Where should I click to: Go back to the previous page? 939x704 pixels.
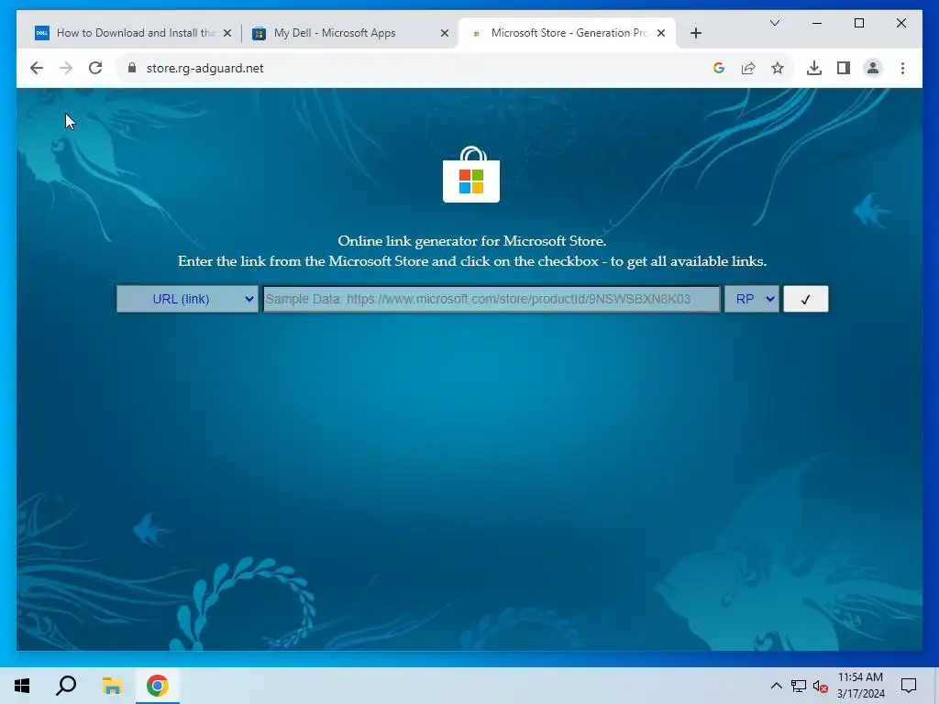tap(37, 68)
